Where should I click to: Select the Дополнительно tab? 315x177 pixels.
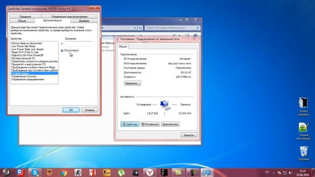tap(53, 21)
